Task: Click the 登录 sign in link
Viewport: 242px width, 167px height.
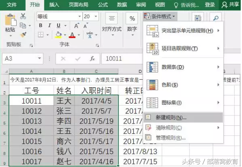Action: pyautogui.click(x=210, y=5)
